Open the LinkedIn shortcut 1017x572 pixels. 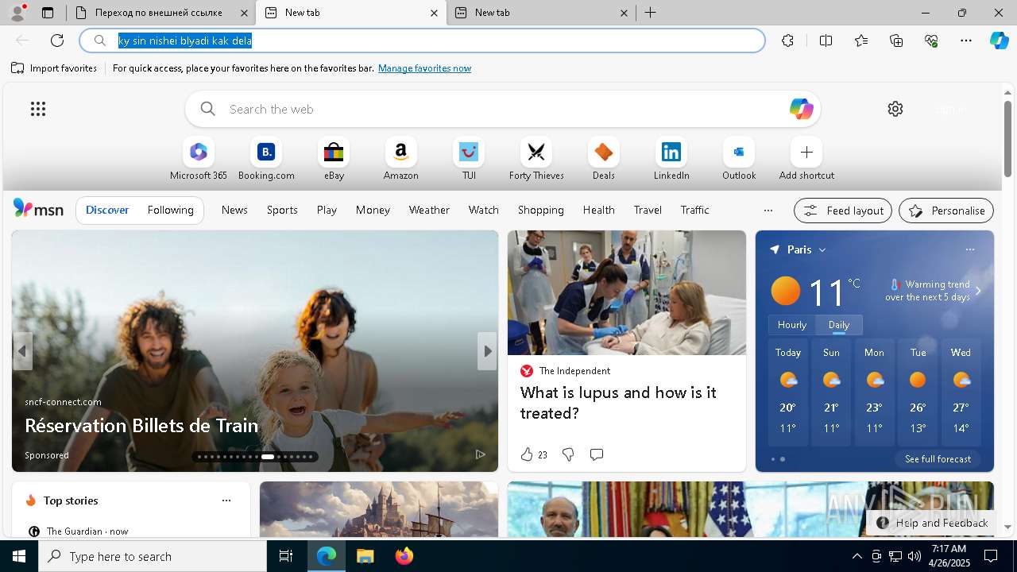point(671,159)
